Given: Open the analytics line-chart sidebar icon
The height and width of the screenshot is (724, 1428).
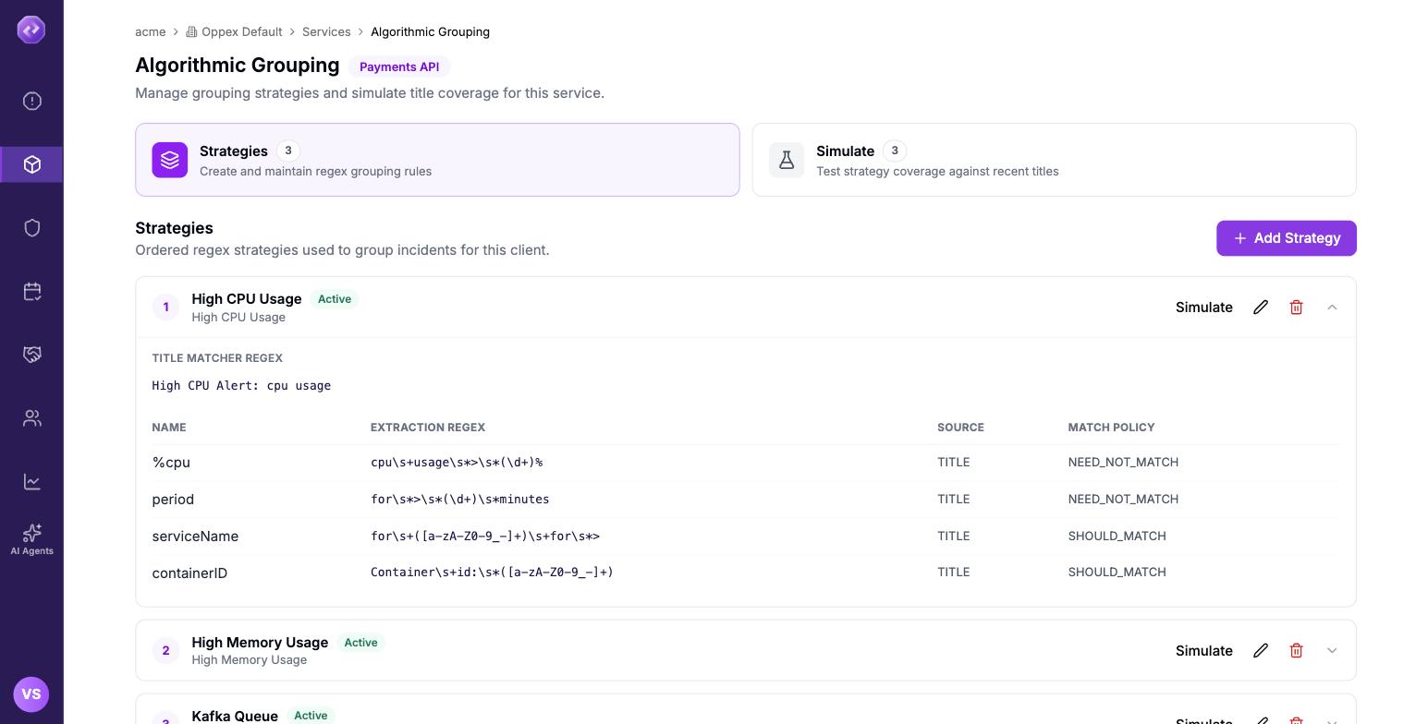Looking at the screenshot, I should point(32,482).
